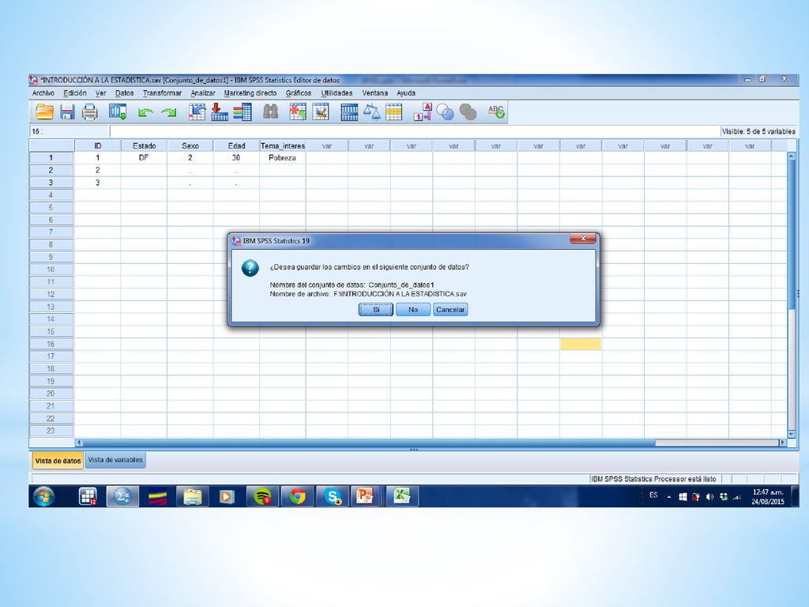Open the Marketing directo menu
Image resolution: width=809 pixels, height=607 pixels.
pyautogui.click(x=250, y=93)
